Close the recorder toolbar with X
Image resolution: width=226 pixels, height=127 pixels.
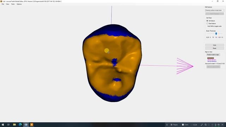coord(222,125)
